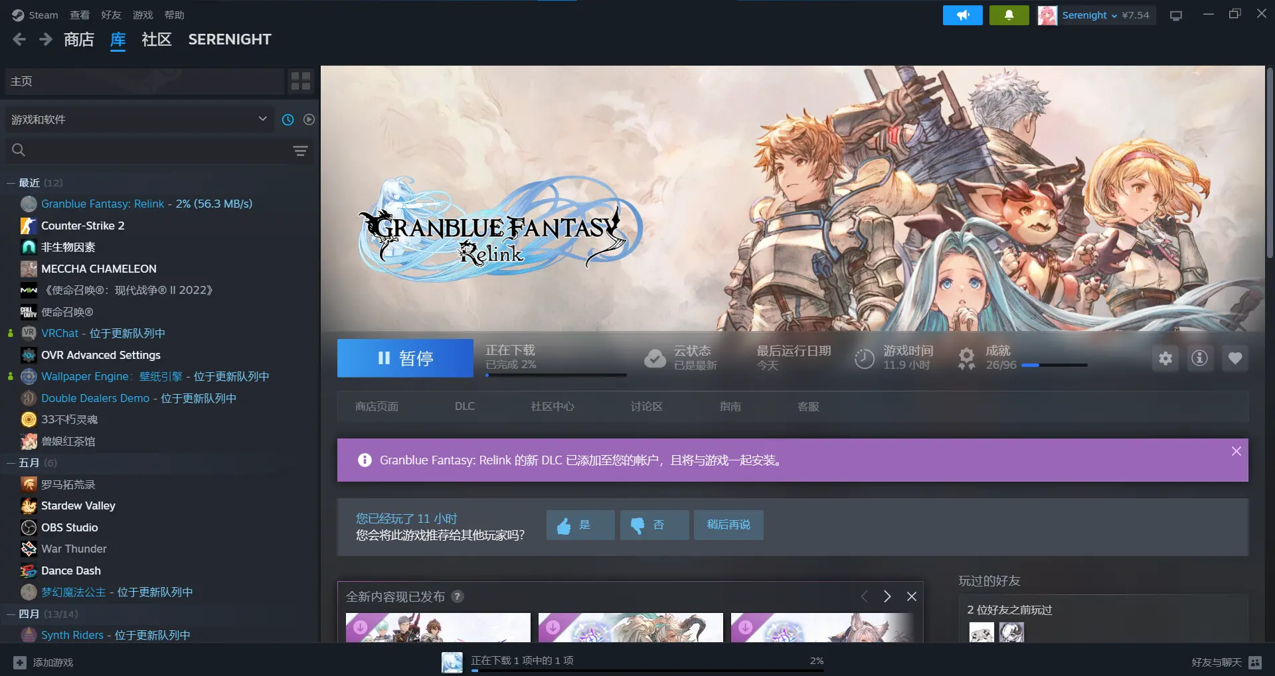1275x676 pixels.
Task: Toggle the ready-to-play filter icon
Action: 309,119
